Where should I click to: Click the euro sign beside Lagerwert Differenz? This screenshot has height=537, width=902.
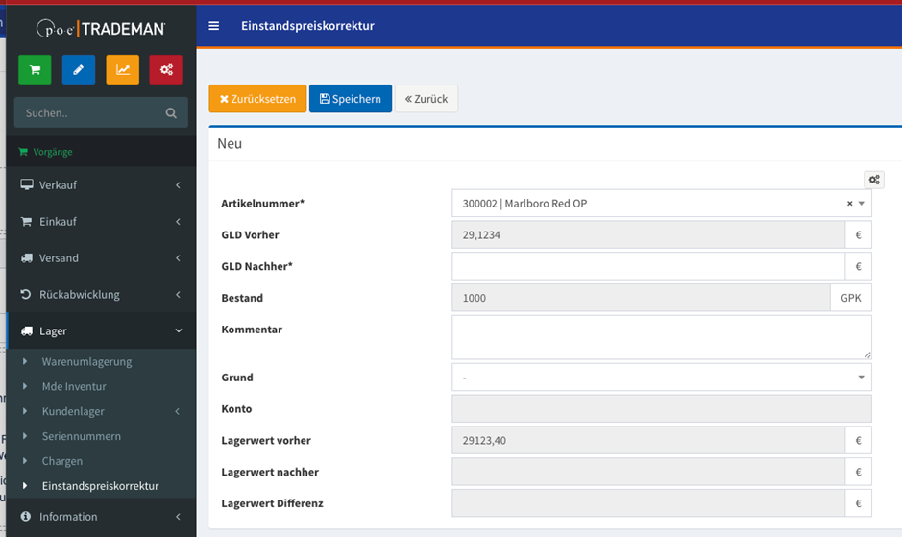[x=858, y=503]
